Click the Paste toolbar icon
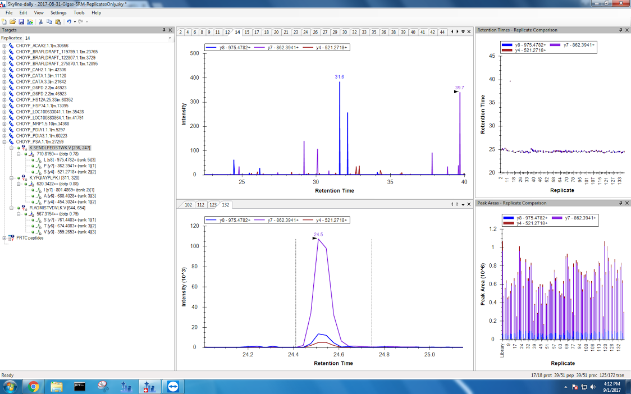 click(x=57, y=21)
